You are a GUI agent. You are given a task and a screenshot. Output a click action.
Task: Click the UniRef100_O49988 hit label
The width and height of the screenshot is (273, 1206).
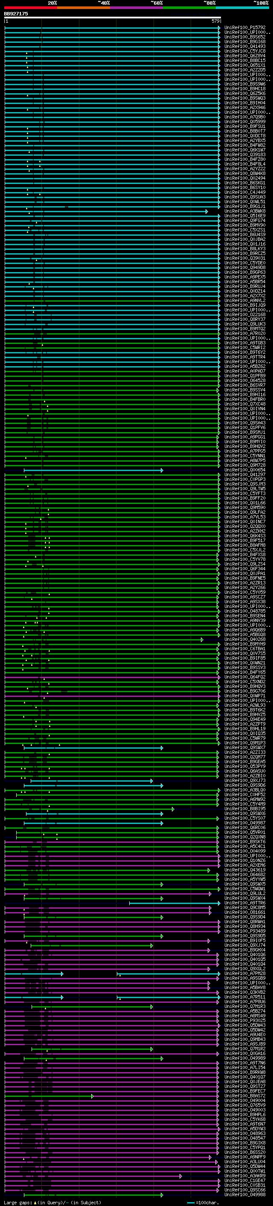(245, 1195)
